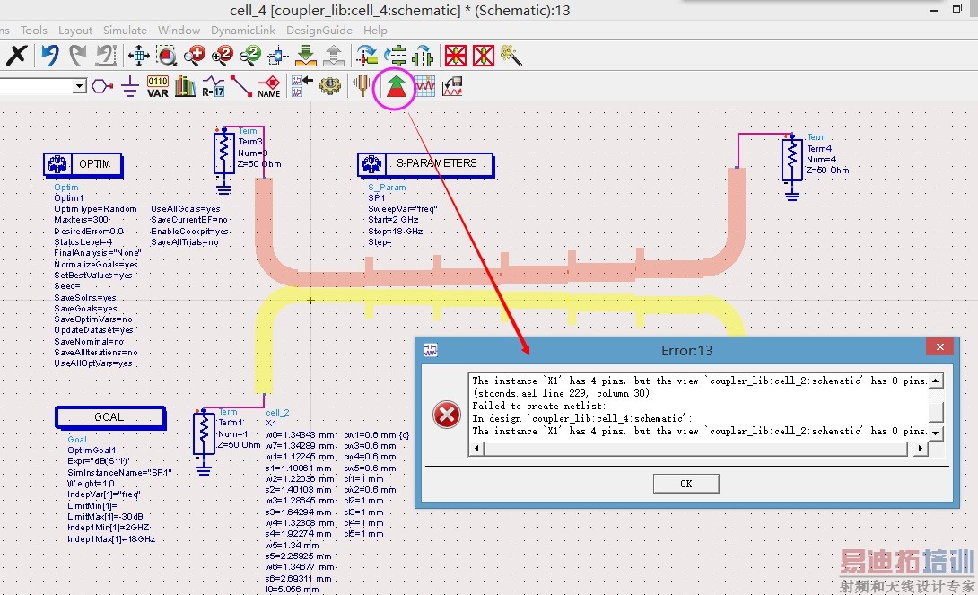Image resolution: width=978 pixels, height=595 pixels.
Task: Select the Term4 resistor symbol
Action: coord(791,160)
